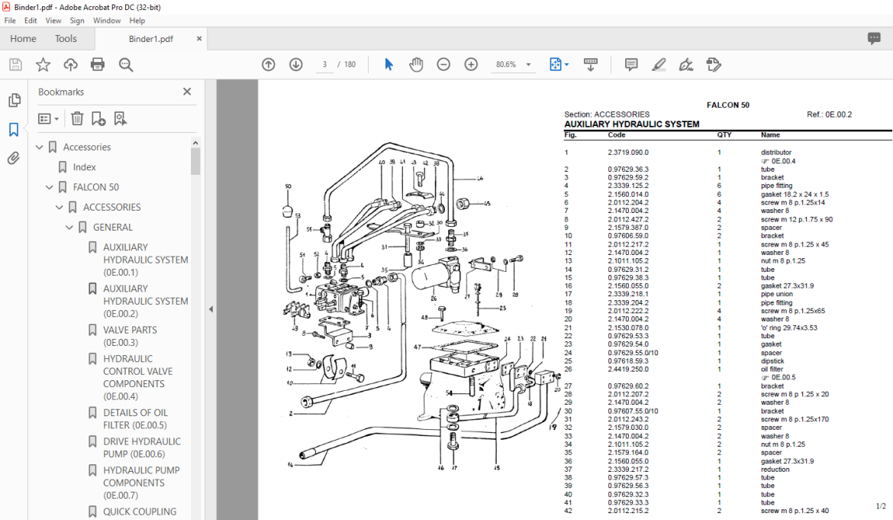Add a new bookmark

click(x=97, y=118)
